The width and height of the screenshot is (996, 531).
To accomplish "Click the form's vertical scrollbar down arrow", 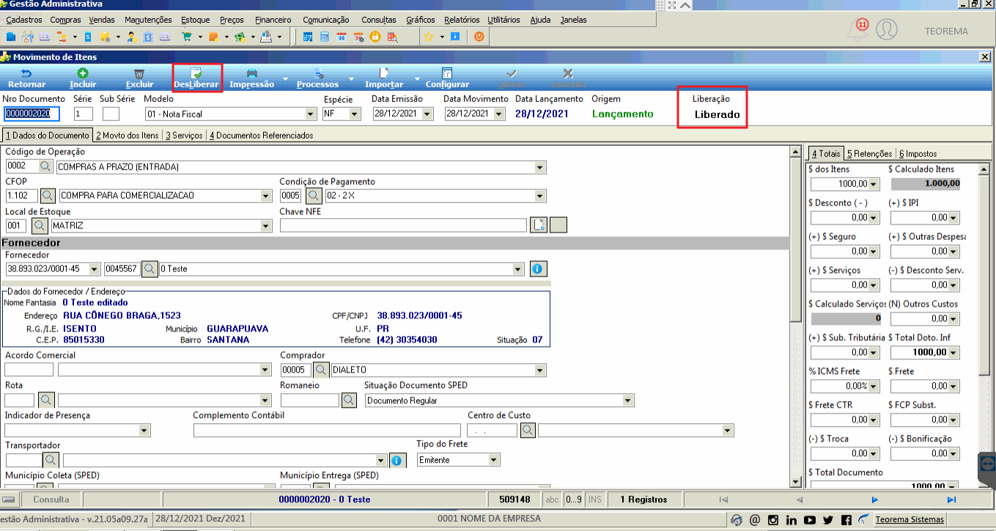I will [795, 481].
